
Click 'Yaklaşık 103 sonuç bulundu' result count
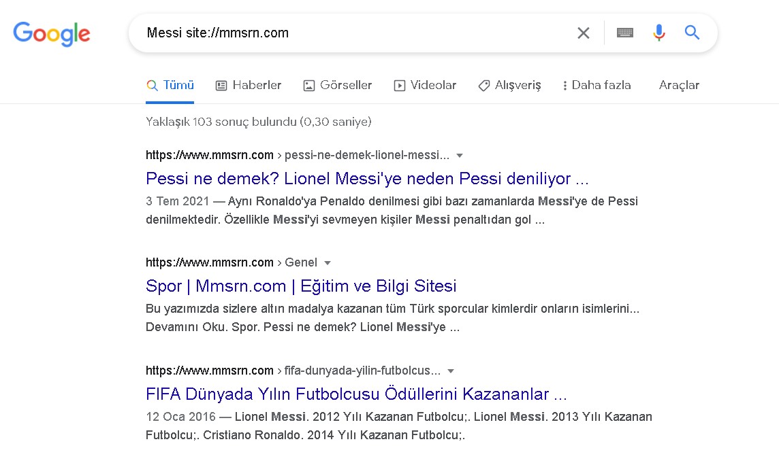(x=258, y=122)
